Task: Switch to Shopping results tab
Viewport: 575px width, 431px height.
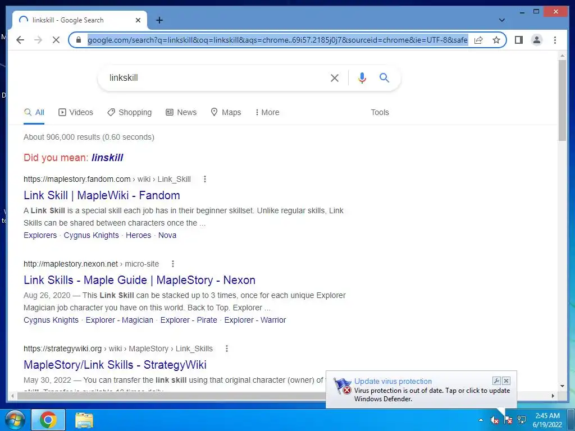Action: [130, 112]
